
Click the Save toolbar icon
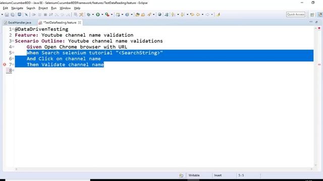[x=7, y=15]
